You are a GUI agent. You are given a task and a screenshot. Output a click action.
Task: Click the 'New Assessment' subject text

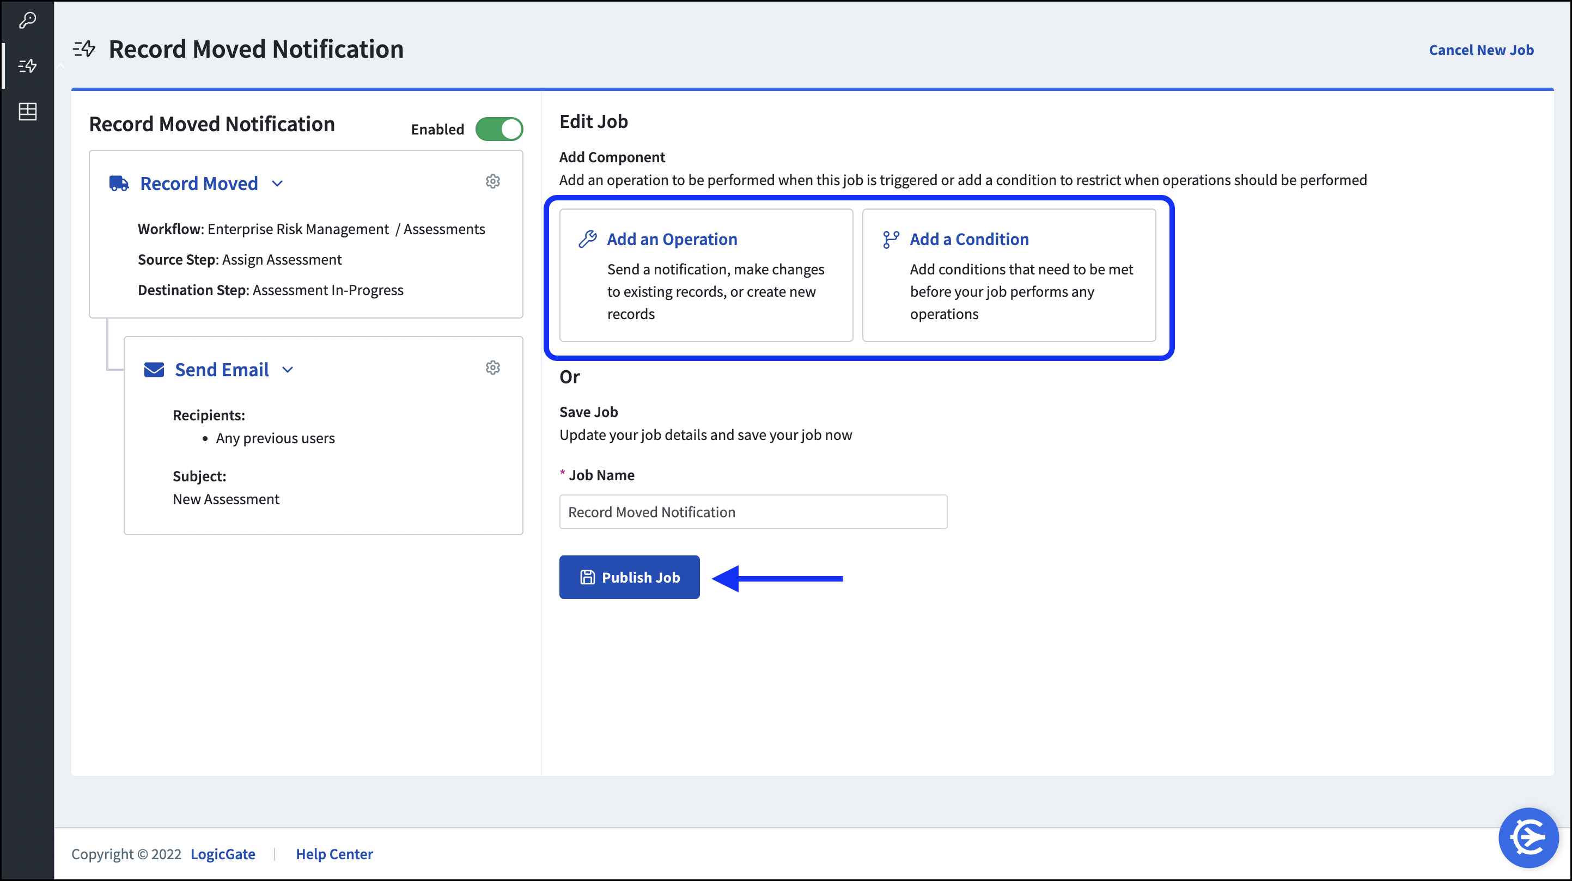coord(226,499)
